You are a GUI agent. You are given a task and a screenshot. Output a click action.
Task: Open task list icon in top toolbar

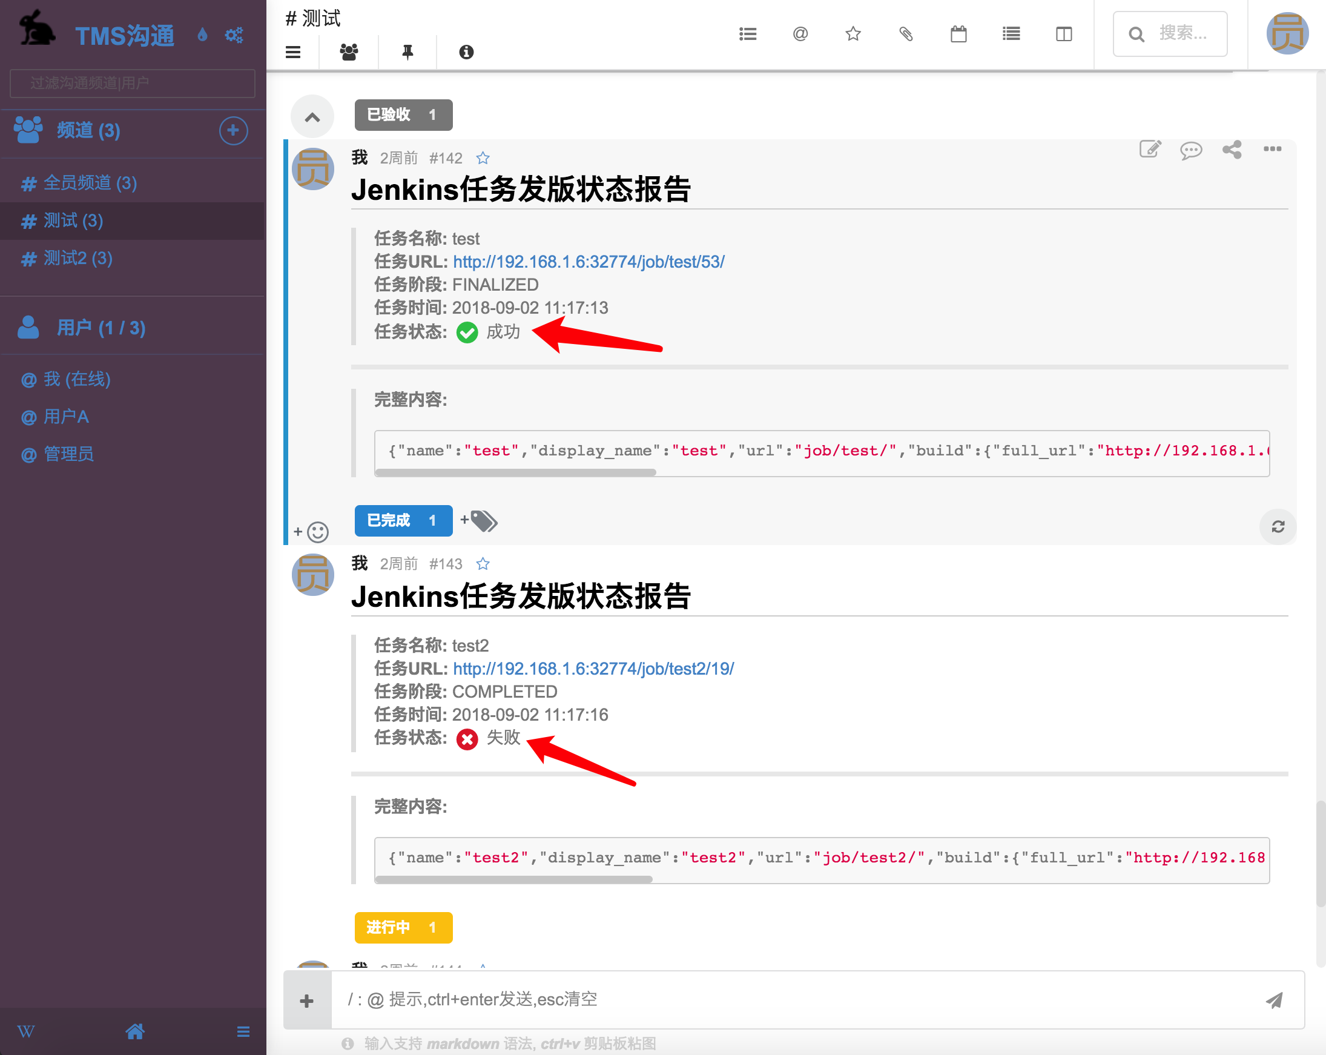(747, 34)
